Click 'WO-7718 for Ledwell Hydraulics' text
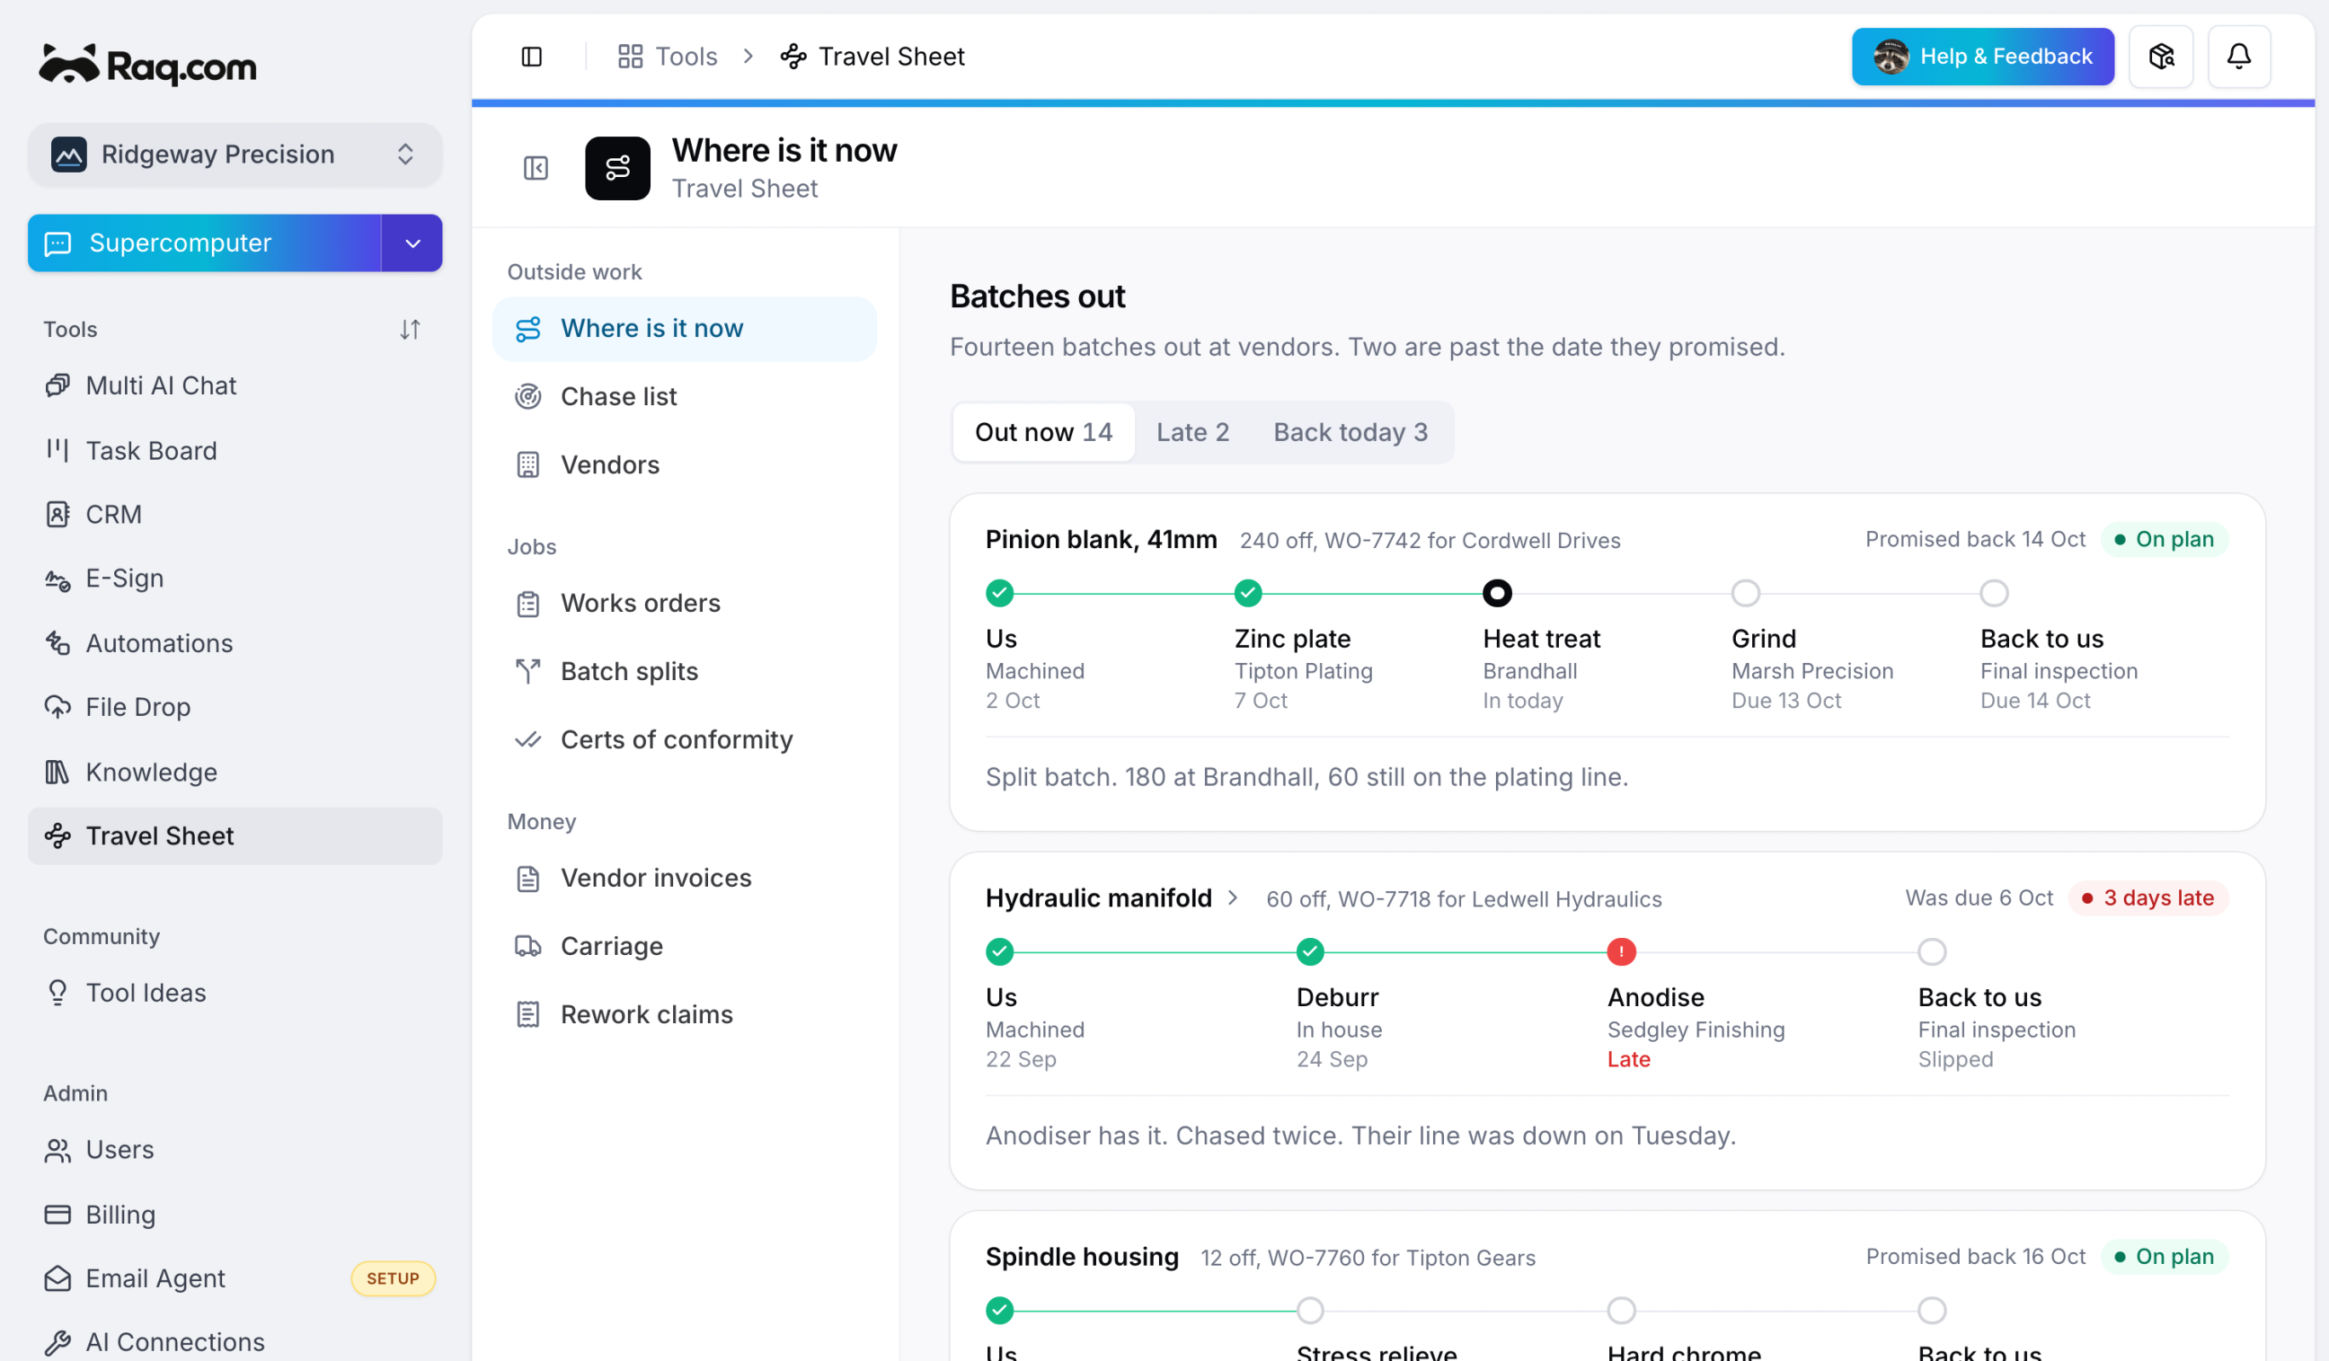 (x=1499, y=899)
